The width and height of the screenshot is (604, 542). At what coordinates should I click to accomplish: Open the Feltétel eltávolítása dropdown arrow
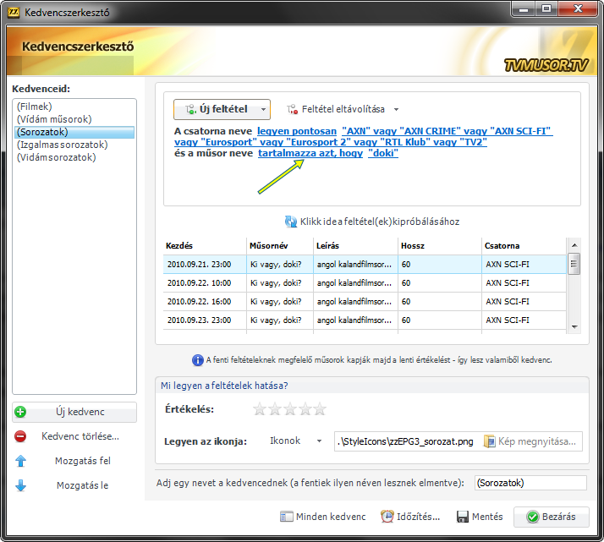(396, 110)
